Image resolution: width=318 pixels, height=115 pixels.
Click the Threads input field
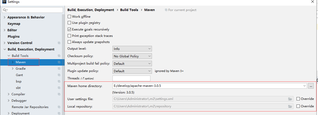pyautogui.click(x=131, y=78)
